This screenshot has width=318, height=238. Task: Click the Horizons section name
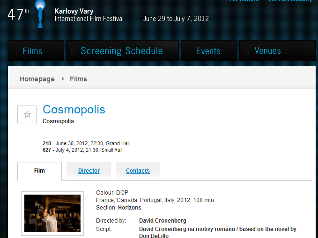(x=130, y=208)
